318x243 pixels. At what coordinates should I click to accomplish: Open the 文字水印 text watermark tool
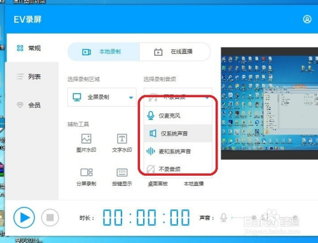(122, 143)
